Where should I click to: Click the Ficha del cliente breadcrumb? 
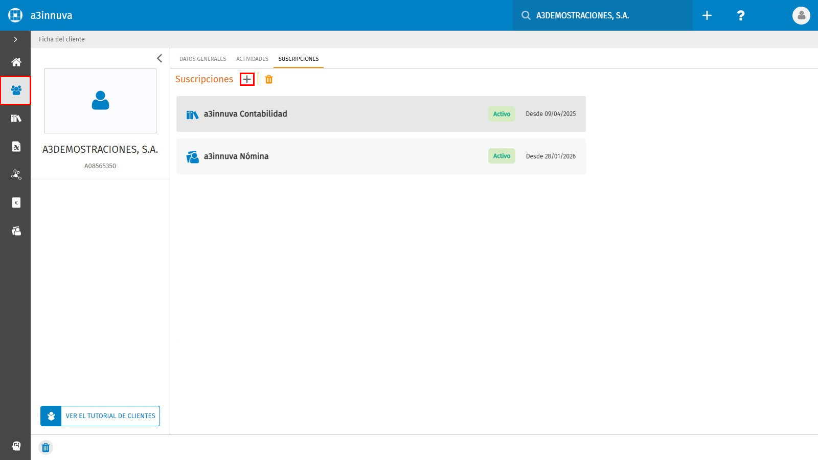click(62, 39)
